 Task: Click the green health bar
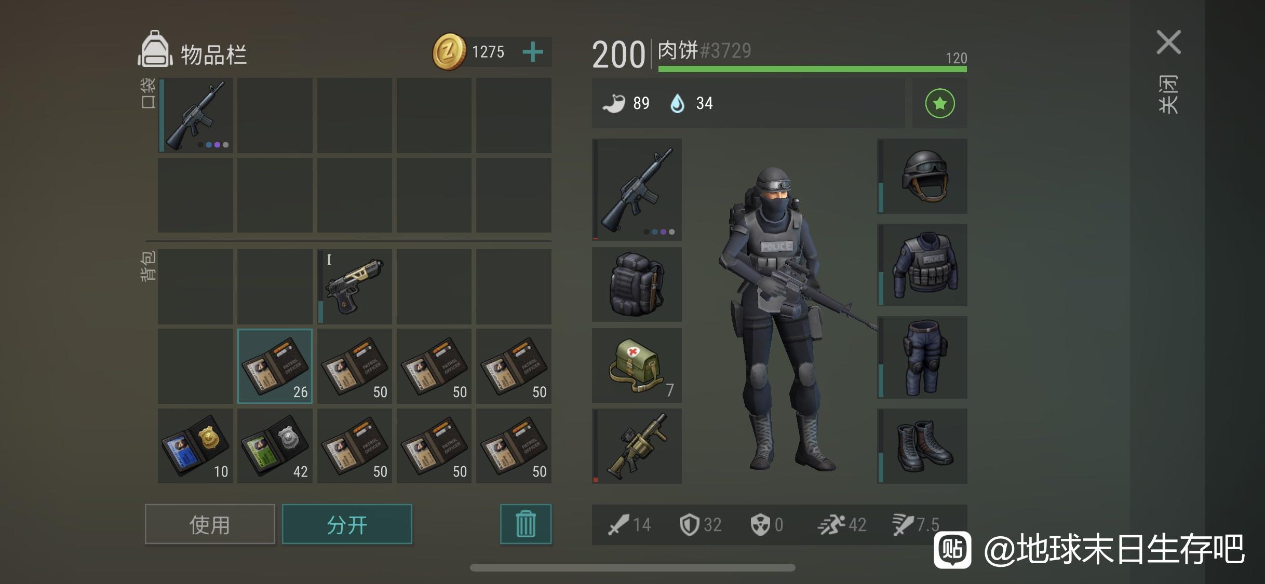point(813,69)
